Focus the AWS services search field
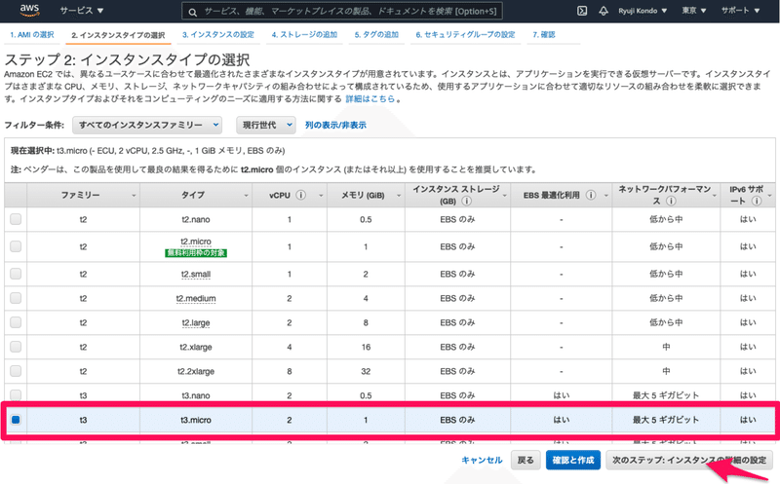Image resolution: width=780 pixels, height=484 pixels. (342, 11)
